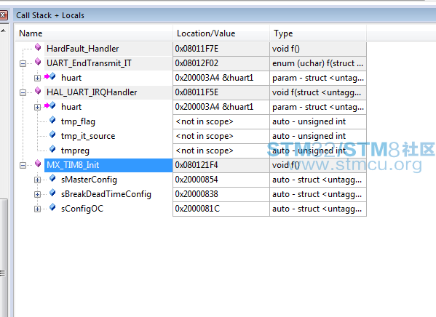
Task: Collapse the MX_TIM8_Init node
Action: pos(23,165)
